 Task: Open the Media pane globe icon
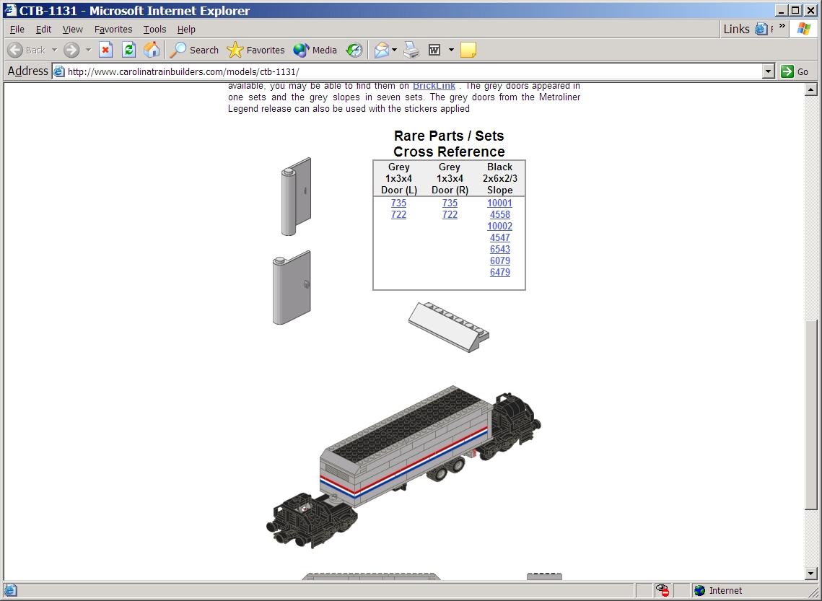[x=301, y=51]
